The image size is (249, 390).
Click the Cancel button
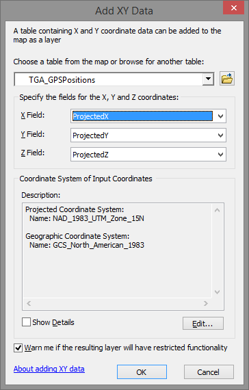209,372
